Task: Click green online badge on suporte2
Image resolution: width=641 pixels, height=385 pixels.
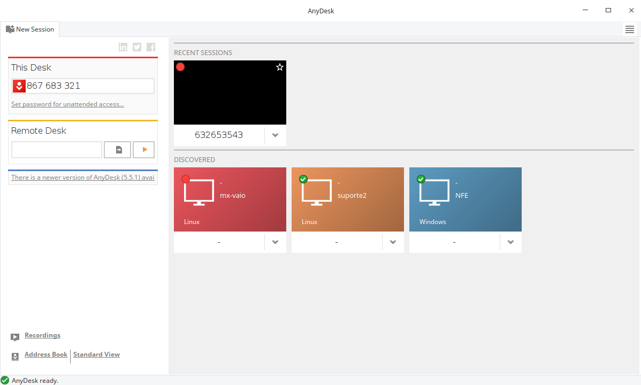Action: click(x=303, y=179)
